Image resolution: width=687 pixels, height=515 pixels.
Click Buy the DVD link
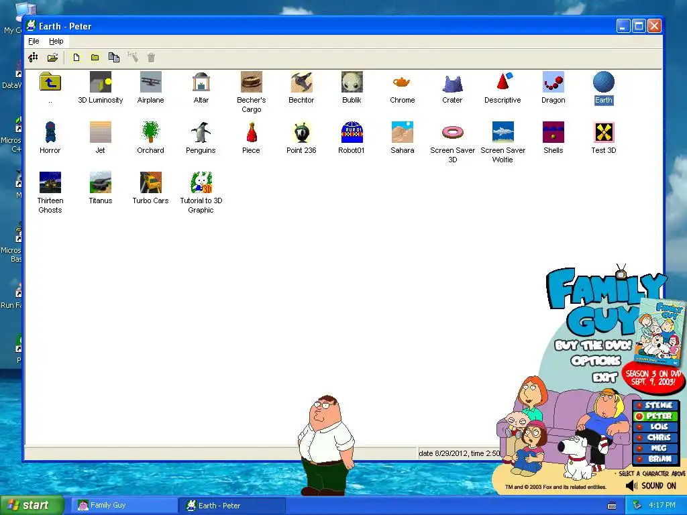(593, 345)
